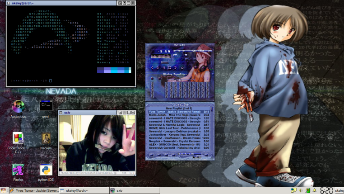Click the fourth playlist bottom button
This screenshot has width=344, height=194.
[x=173, y=155]
